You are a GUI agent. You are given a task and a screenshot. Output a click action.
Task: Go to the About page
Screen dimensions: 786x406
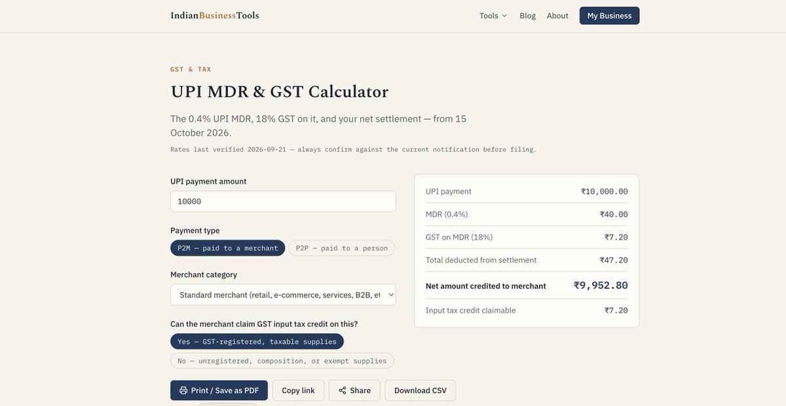[557, 16]
